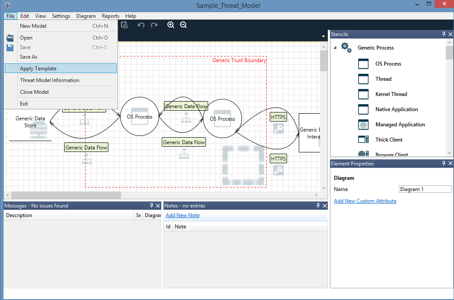Click Add New Custom Attribute link
Viewport: 454px width, 300px height.
(365, 201)
